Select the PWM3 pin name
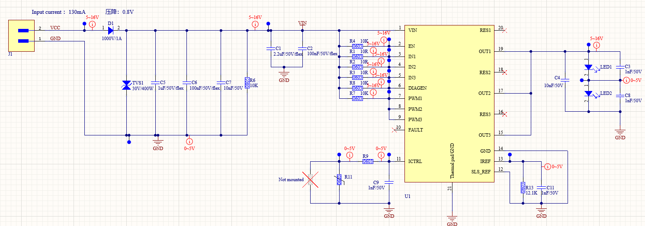Viewport: 645px width, 226px height. pyautogui.click(x=415, y=119)
